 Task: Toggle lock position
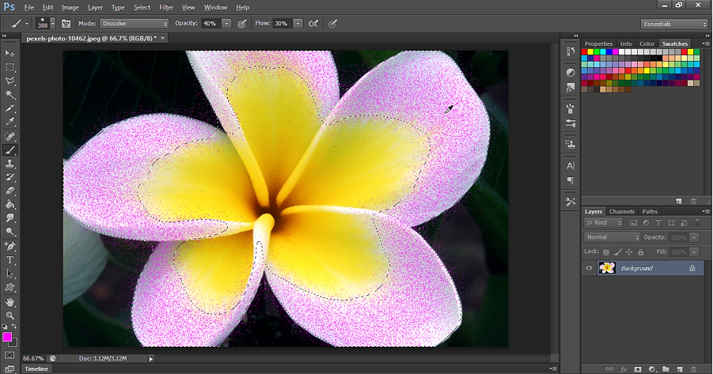click(629, 251)
